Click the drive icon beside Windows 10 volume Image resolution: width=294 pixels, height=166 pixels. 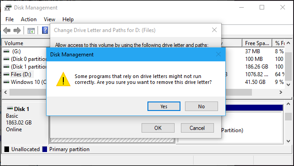(x=6, y=82)
